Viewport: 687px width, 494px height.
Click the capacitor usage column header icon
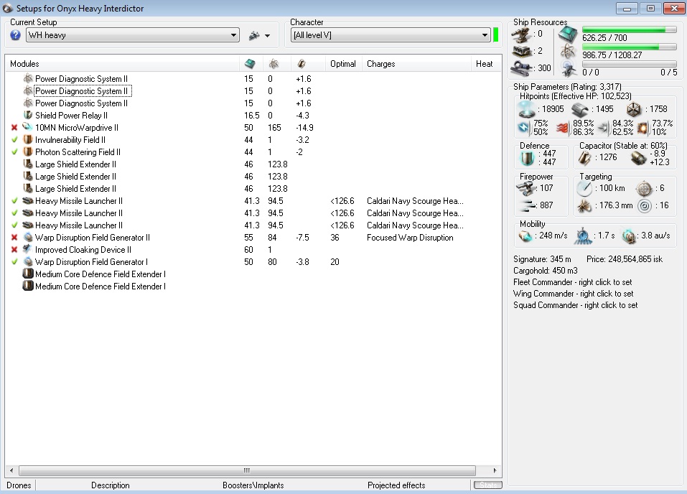[302, 64]
